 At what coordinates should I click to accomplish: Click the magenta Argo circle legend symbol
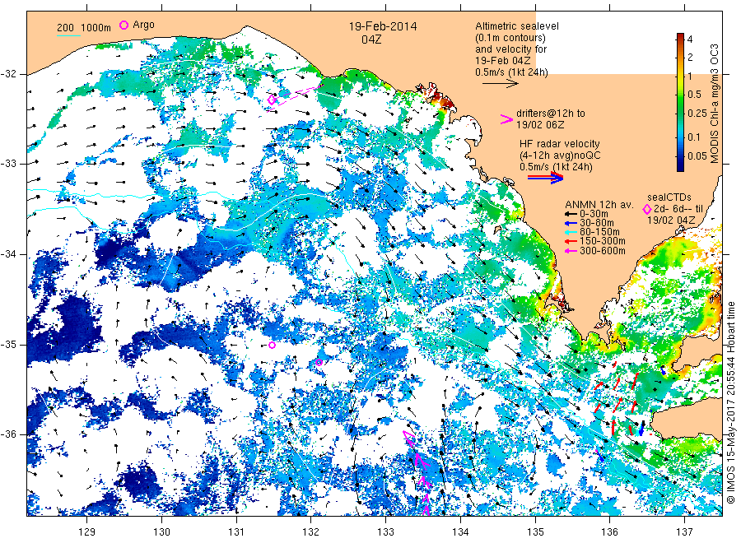tap(123, 26)
